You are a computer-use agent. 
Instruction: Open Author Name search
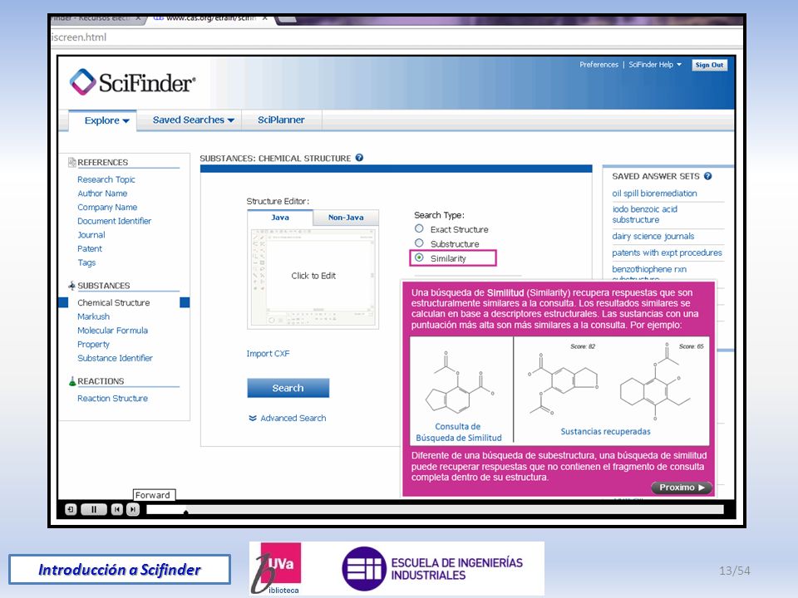pos(102,194)
